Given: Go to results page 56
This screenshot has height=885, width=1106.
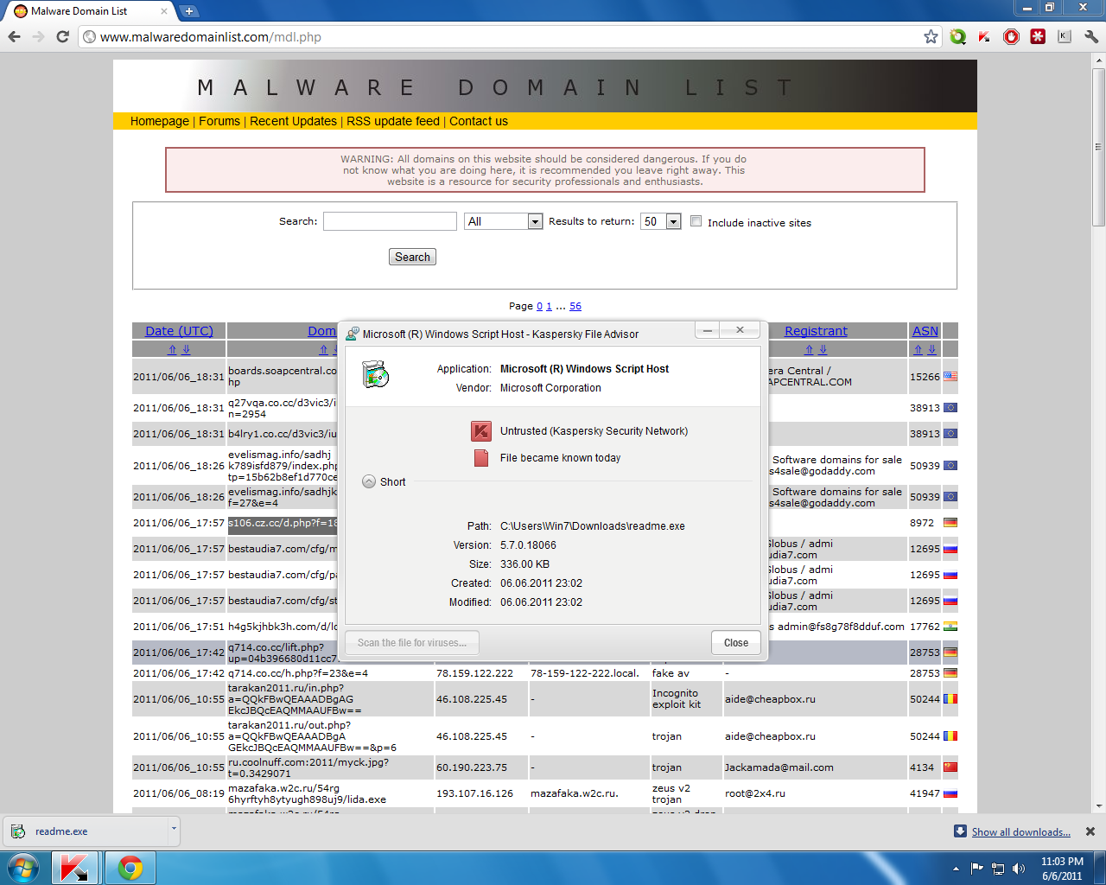Looking at the screenshot, I should (575, 306).
